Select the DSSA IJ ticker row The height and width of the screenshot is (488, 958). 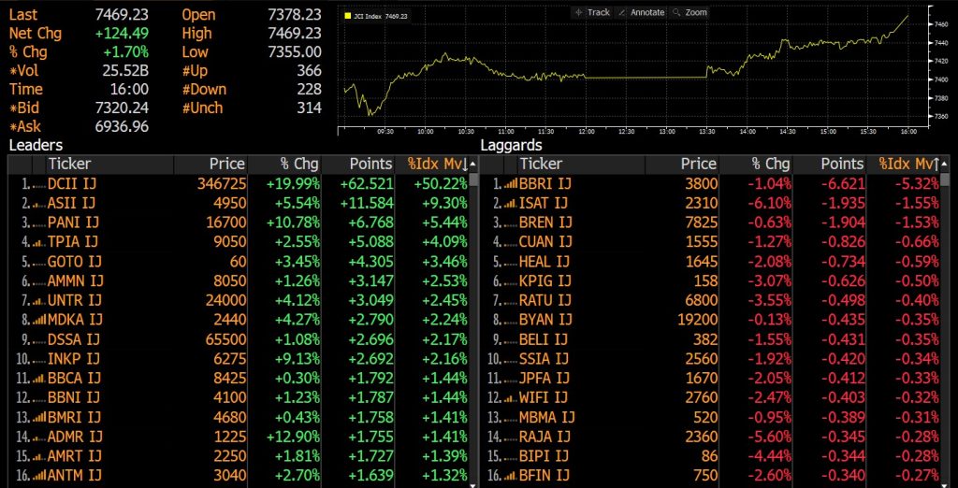point(238,339)
